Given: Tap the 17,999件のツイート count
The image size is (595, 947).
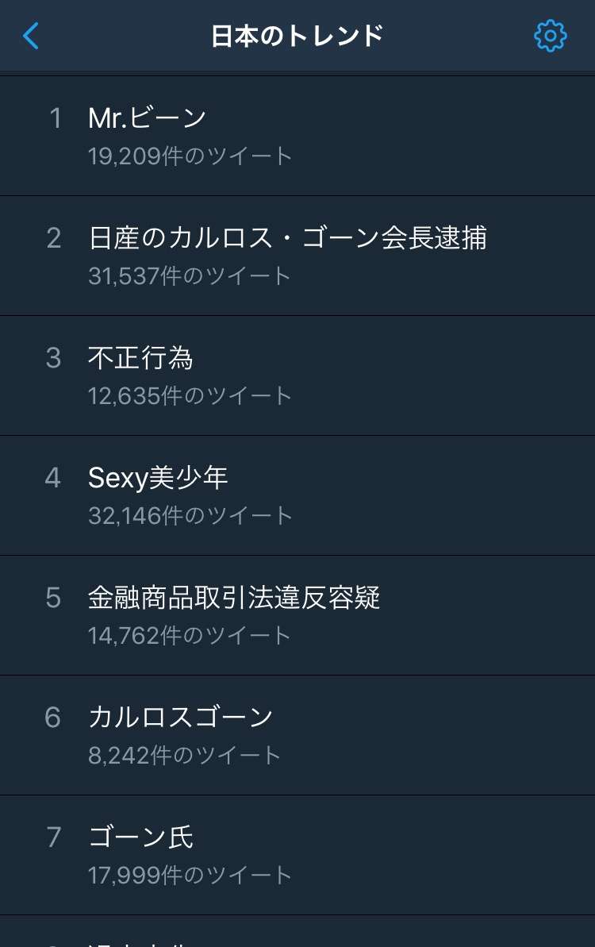Looking at the screenshot, I should pos(190,875).
